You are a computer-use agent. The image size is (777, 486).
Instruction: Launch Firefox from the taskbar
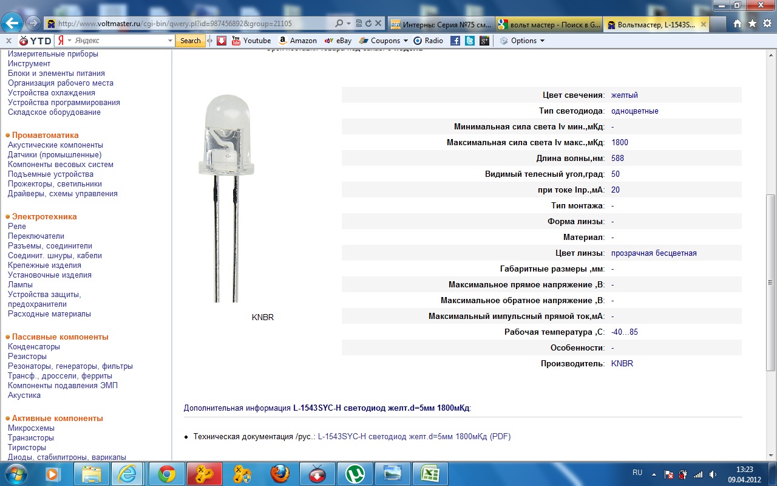[280, 473]
